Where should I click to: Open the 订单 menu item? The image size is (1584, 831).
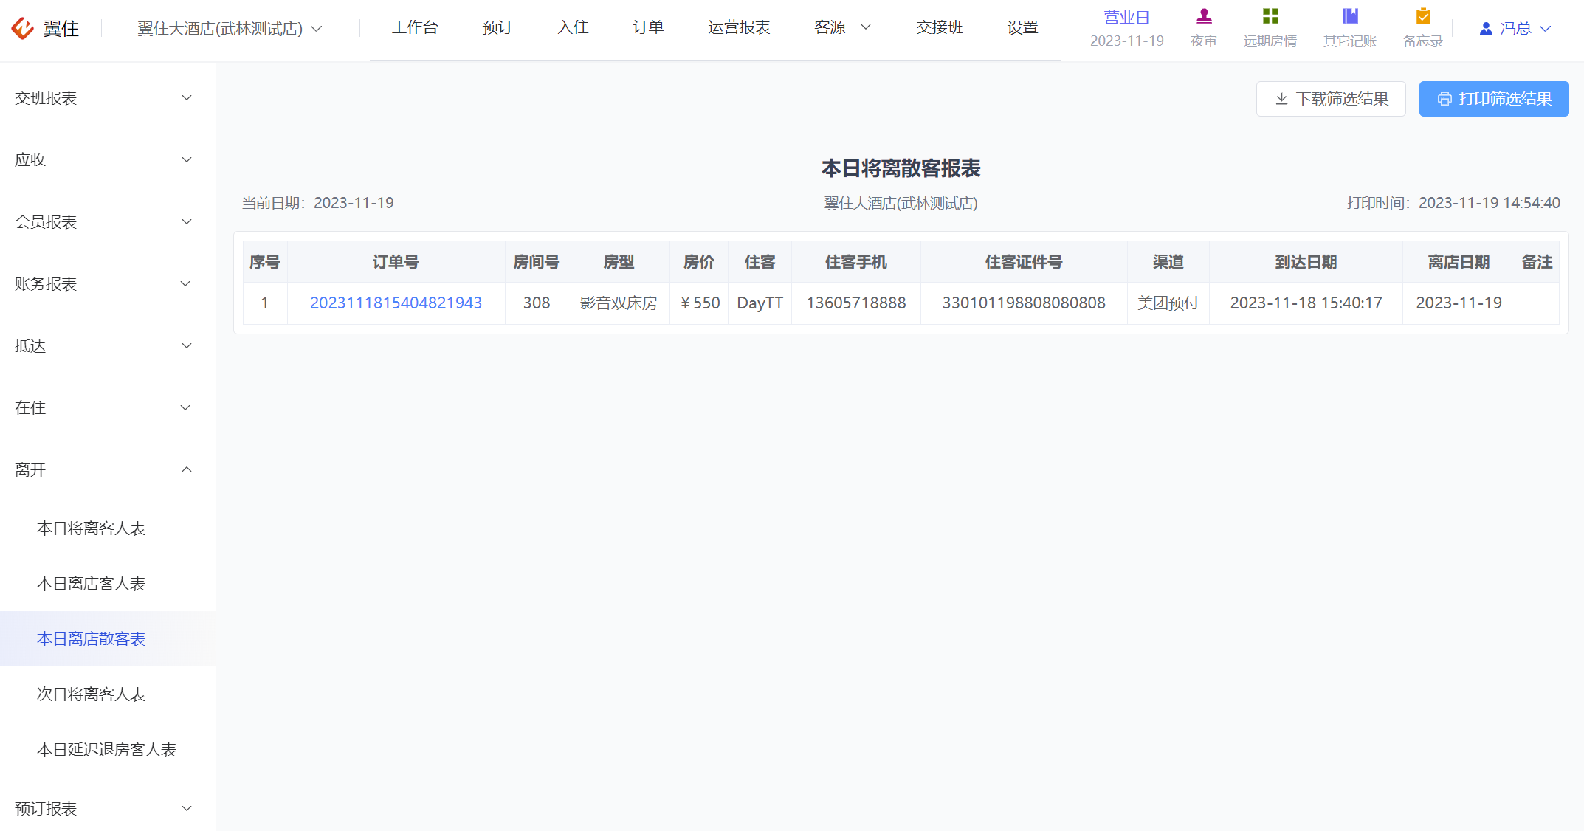648,27
